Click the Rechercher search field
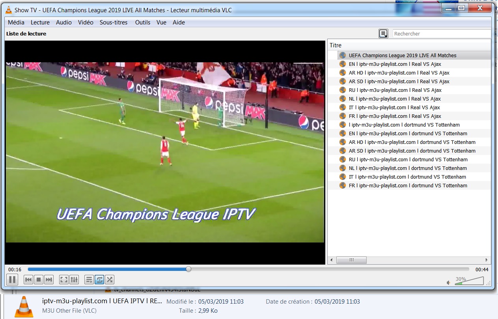Viewport: 498px width, 319px height. [x=442, y=34]
